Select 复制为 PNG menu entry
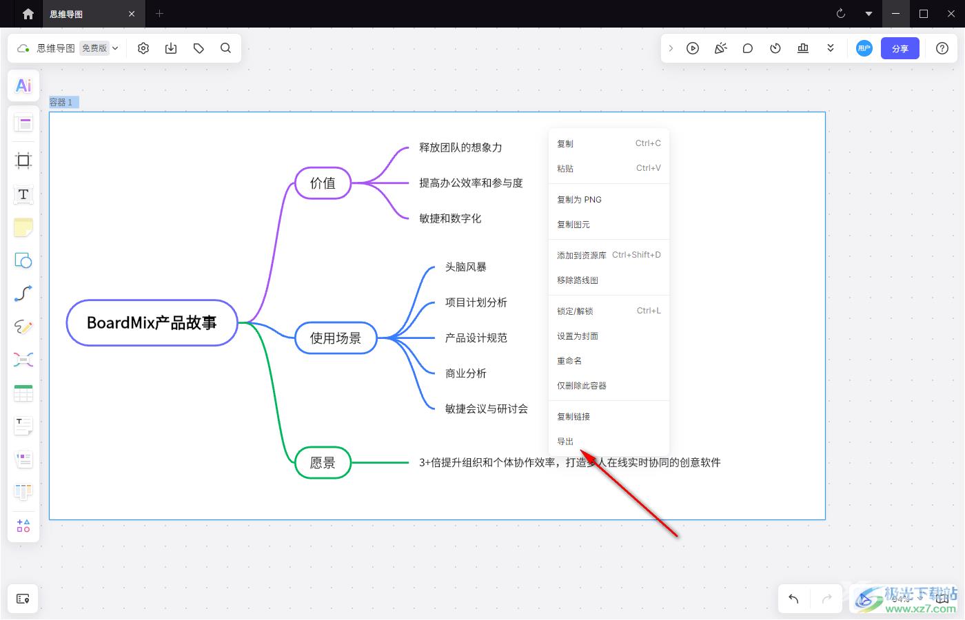The height and width of the screenshot is (620, 965). 609,200
